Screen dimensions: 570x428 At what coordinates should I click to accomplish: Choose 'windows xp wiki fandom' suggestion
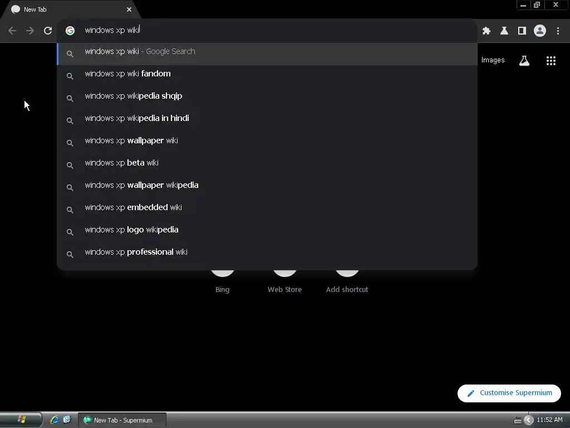267,76
